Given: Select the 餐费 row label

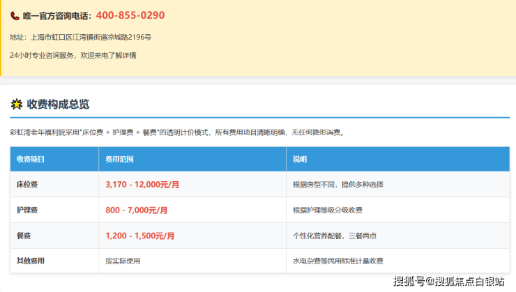Looking at the screenshot, I should tap(24, 236).
